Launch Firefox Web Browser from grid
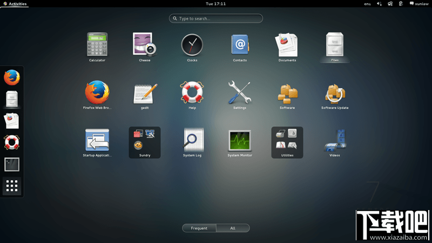432x243 pixels. 97,94
